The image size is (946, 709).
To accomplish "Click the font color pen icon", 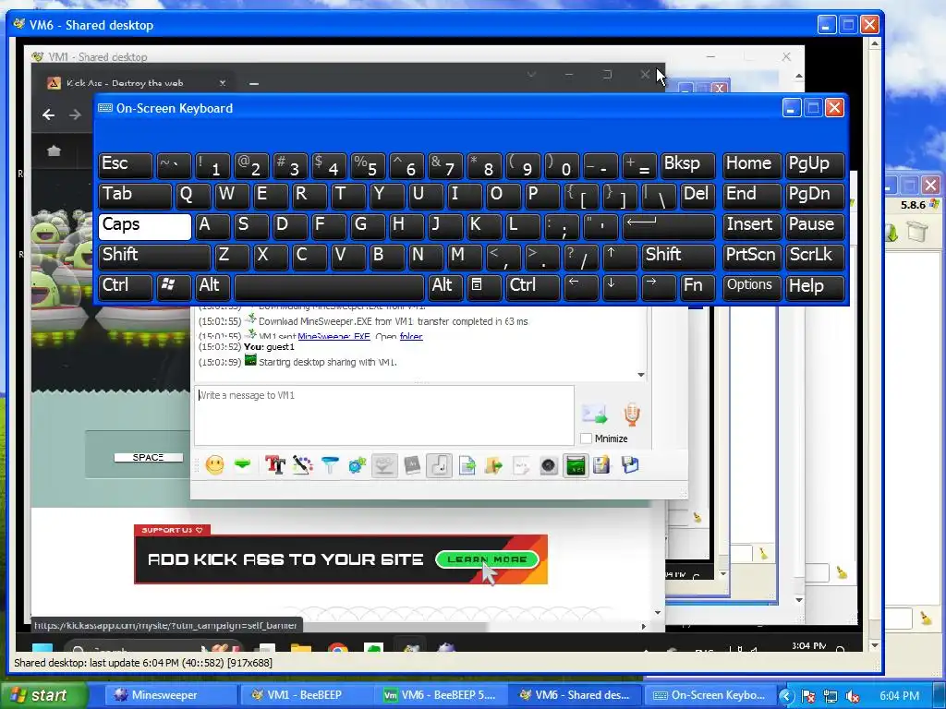I will point(302,465).
